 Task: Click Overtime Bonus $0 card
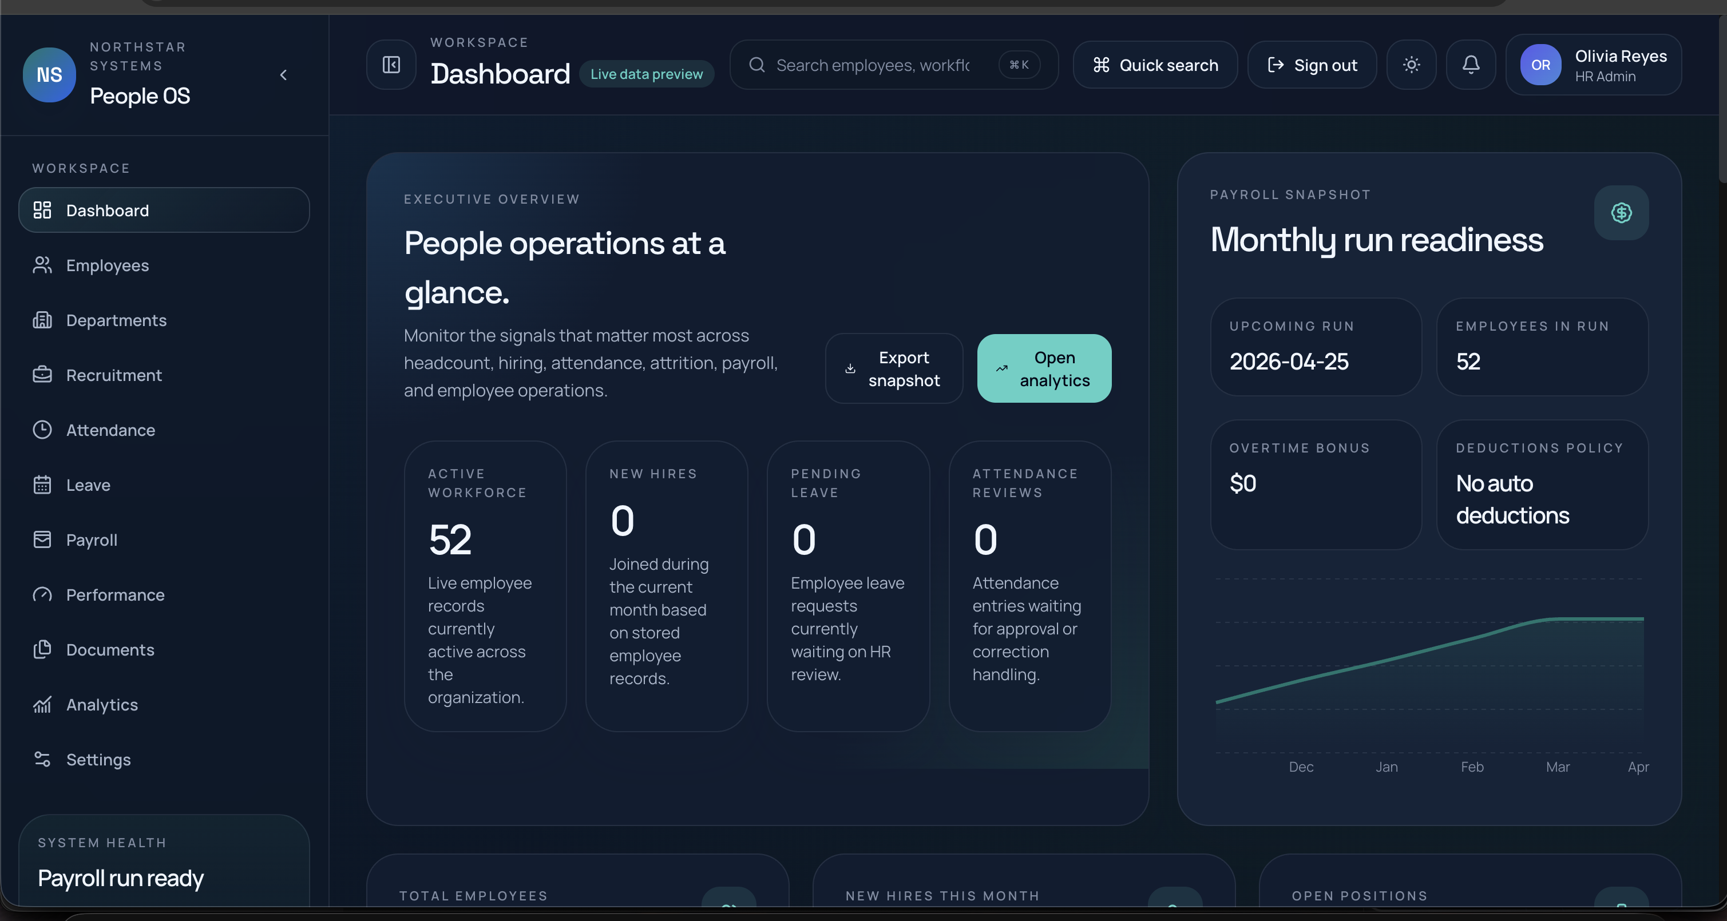(1316, 485)
